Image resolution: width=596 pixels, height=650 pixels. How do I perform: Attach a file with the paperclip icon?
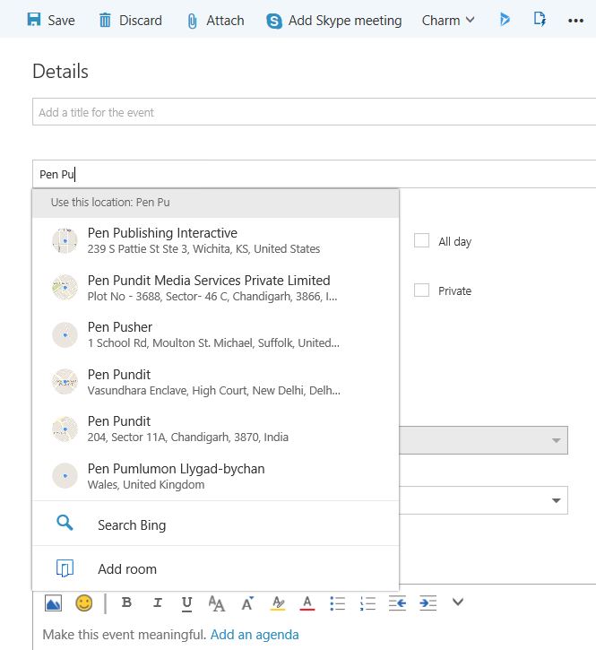pos(215,20)
